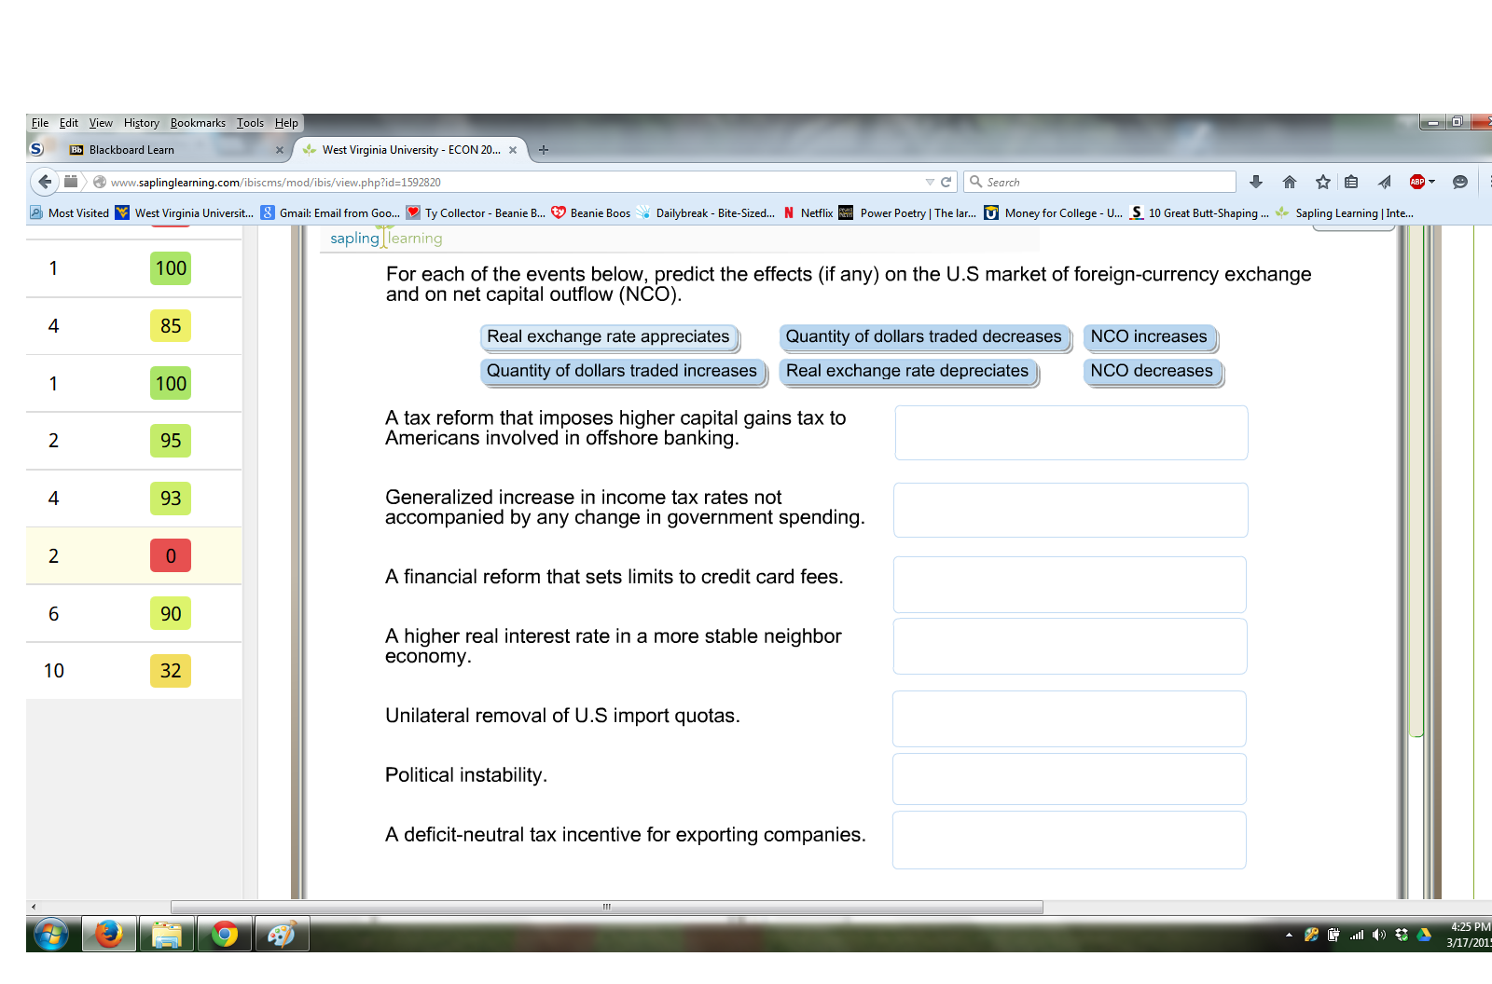Select the 'NCO decreases' tile

[x=1153, y=371]
